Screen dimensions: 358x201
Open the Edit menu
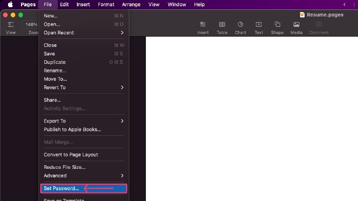[64, 4]
